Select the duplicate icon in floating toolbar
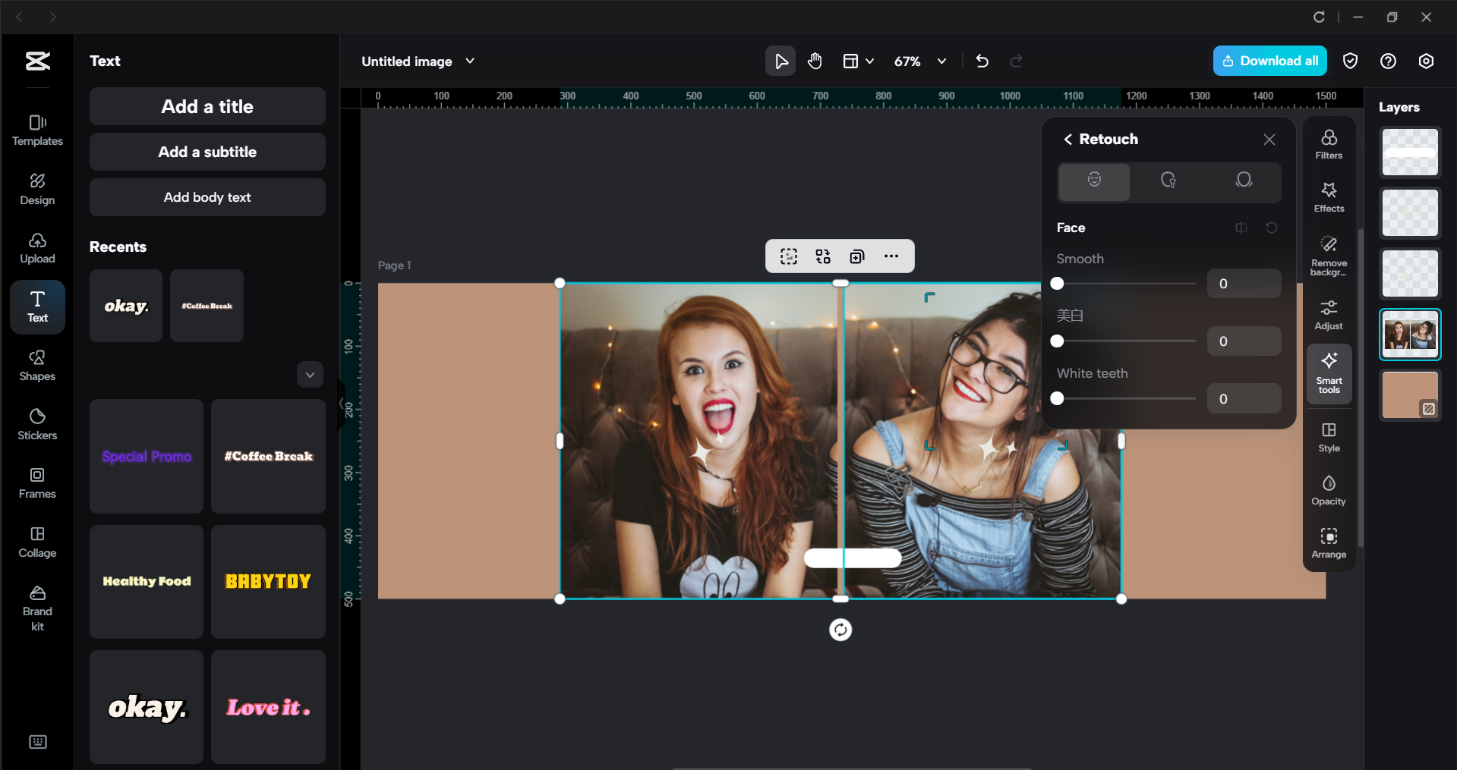 coord(856,256)
